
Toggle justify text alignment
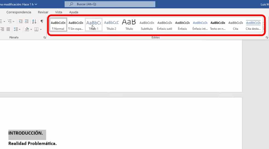click(x=8, y=29)
